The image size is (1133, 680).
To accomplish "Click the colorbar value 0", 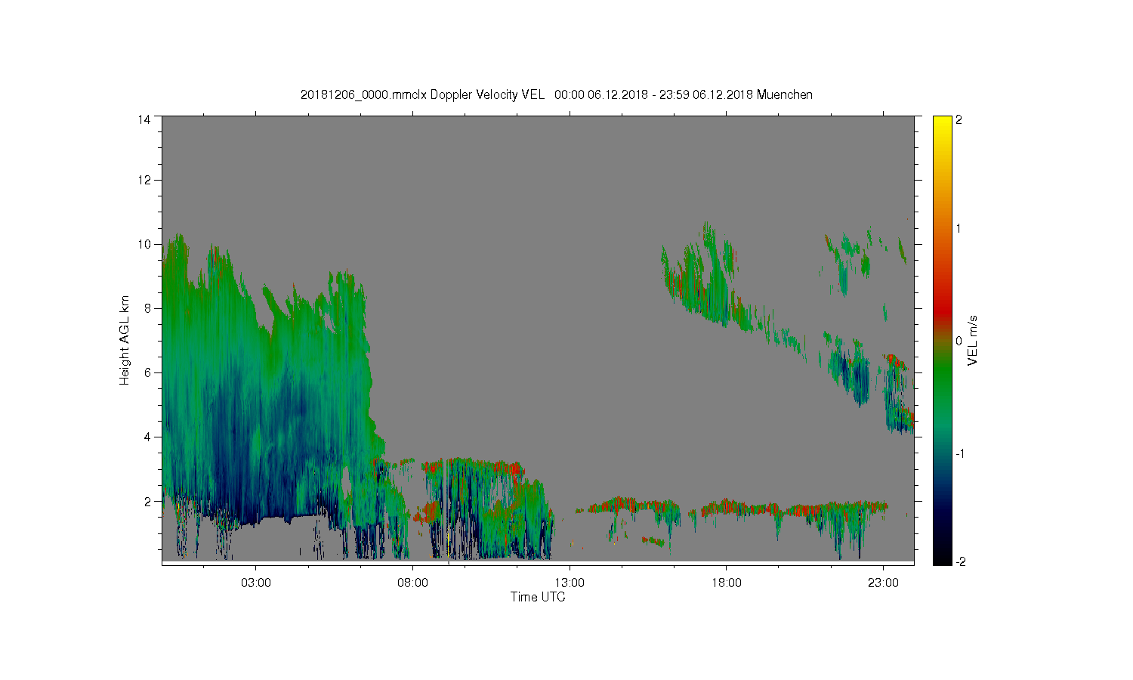I will [959, 341].
